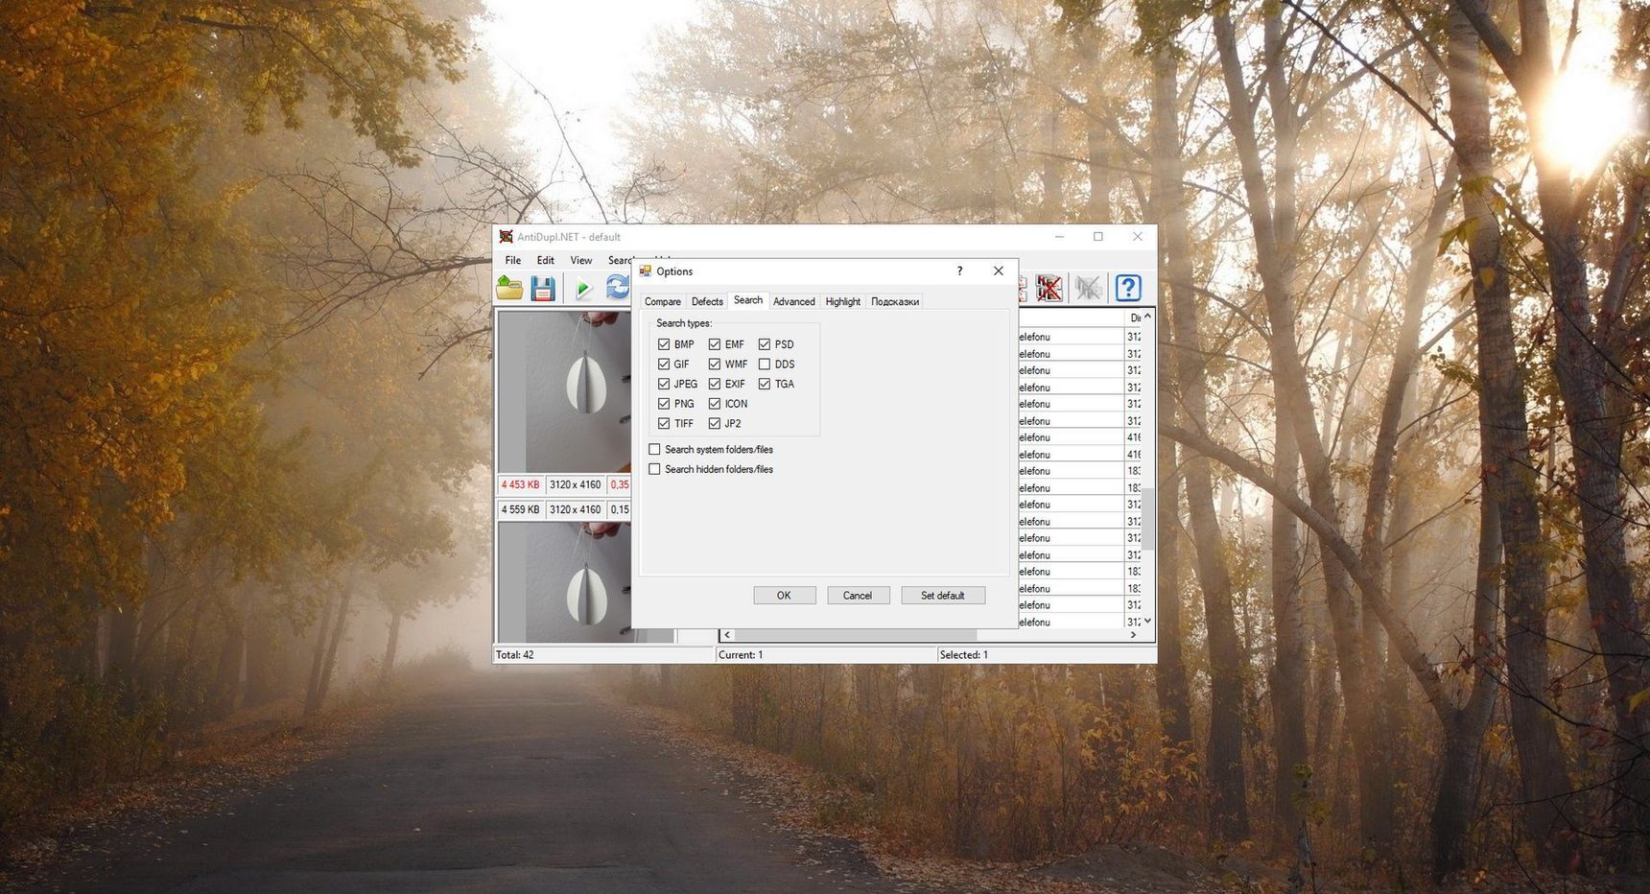
Task: Uncheck the GIF search type
Action: pyautogui.click(x=664, y=365)
